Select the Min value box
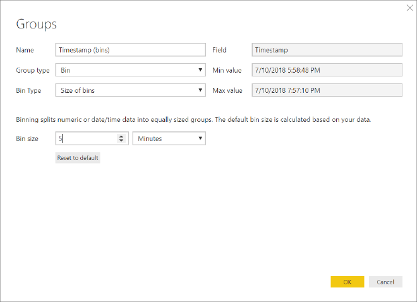417x302 pixels. [x=327, y=70]
